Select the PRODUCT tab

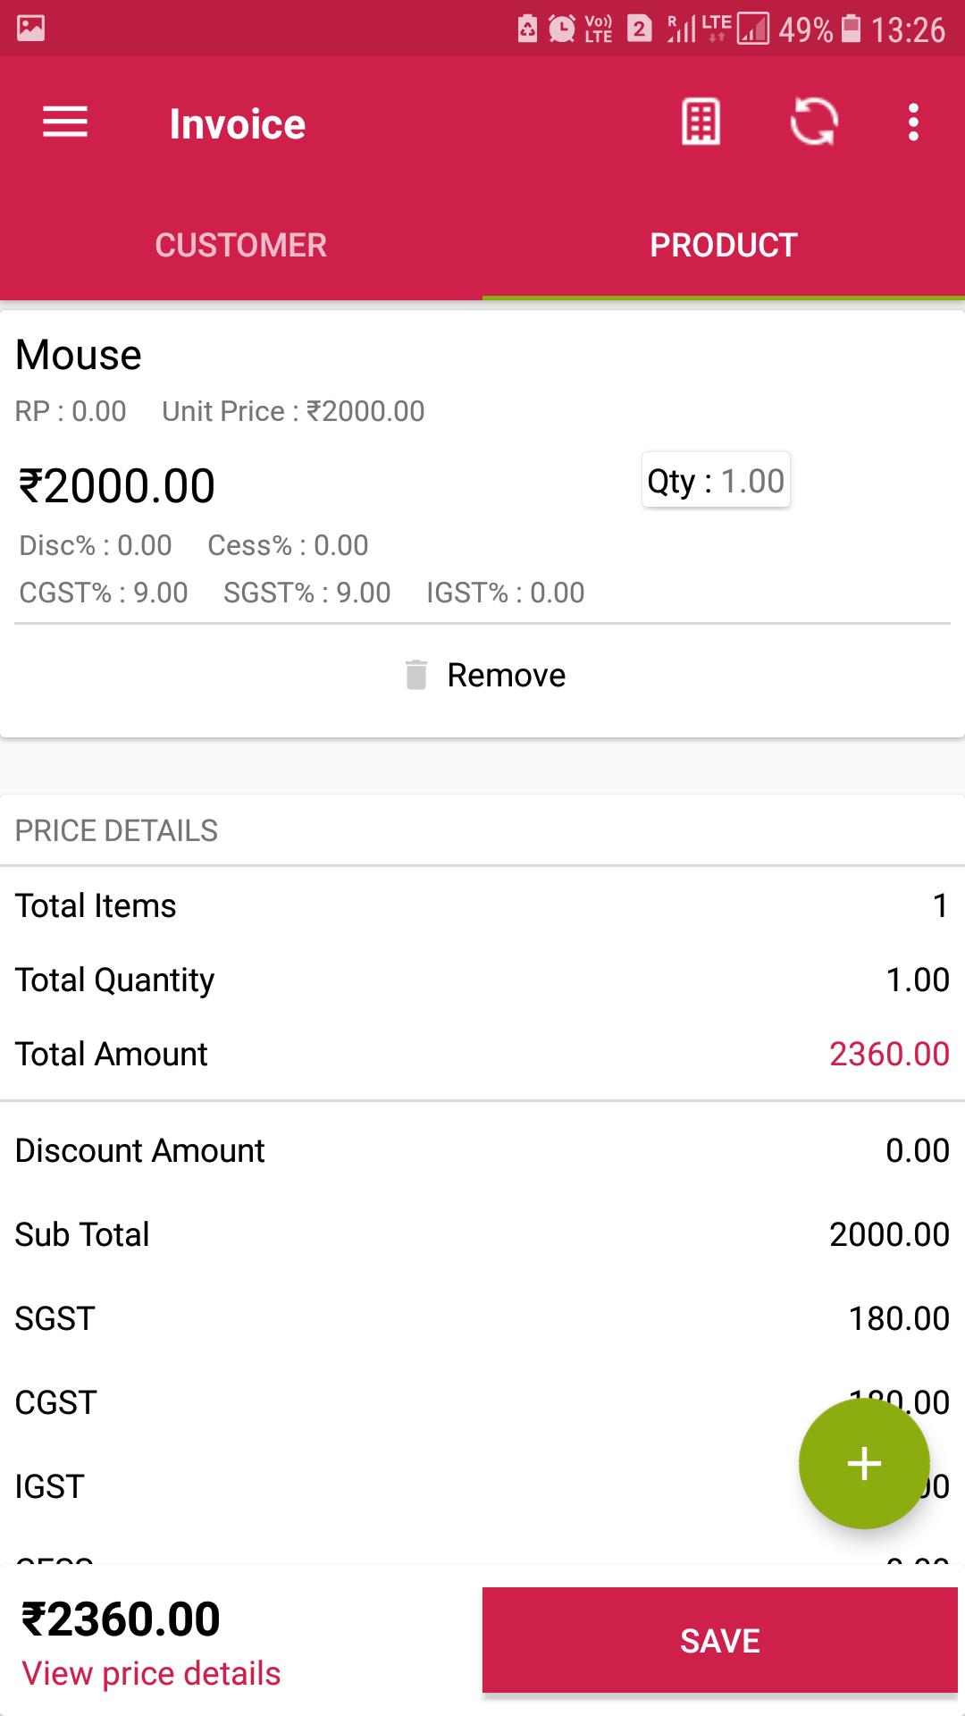(724, 245)
